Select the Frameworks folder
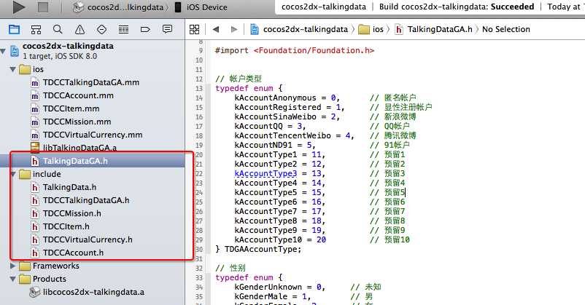Image resolution: width=585 pixels, height=305 pixels. point(49,266)
